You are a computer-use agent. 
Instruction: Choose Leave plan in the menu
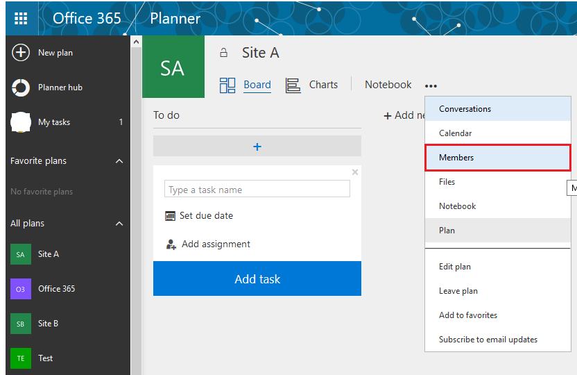(498, 291)
